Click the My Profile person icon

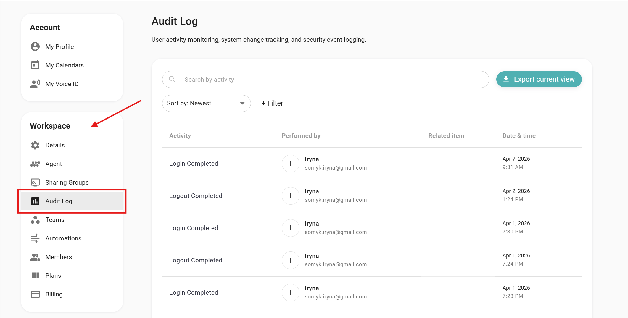[x=35, y=46]
